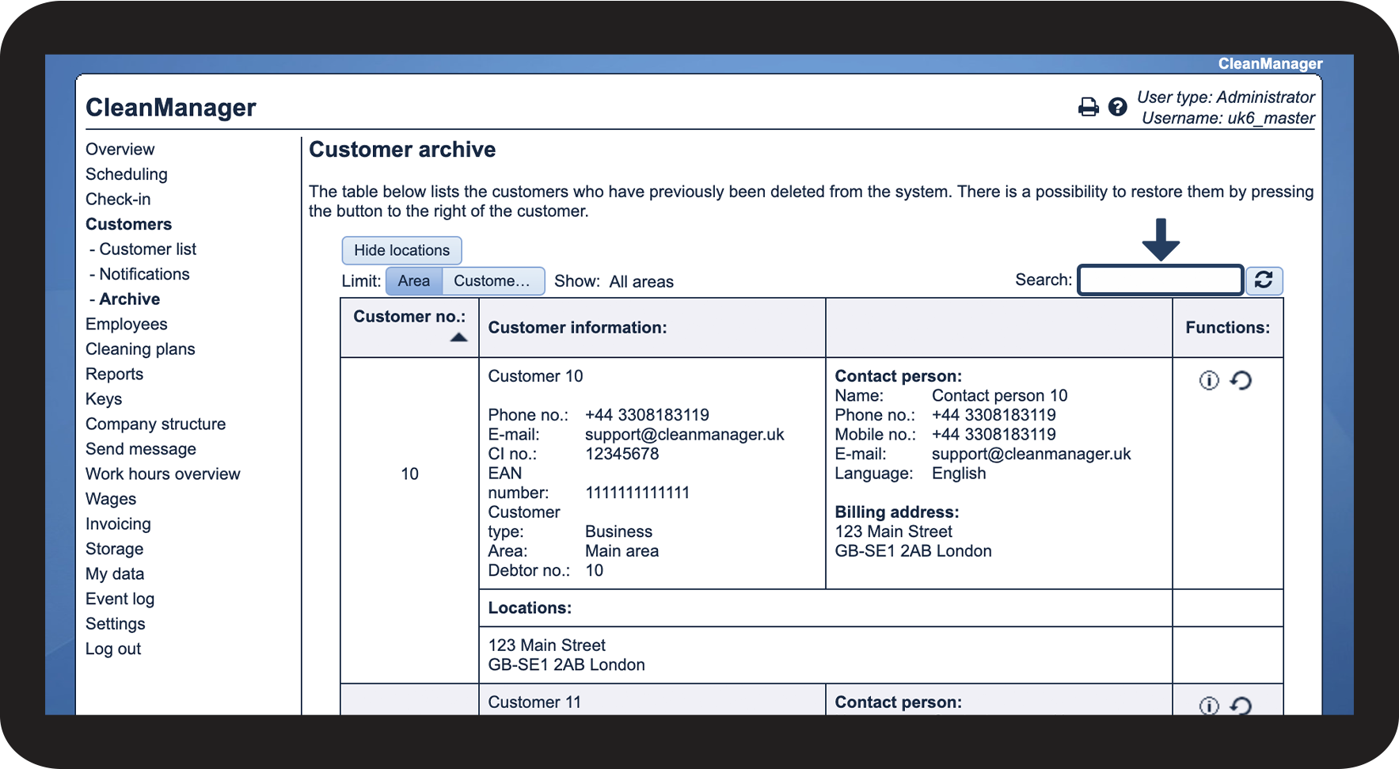1399x769 pixels.
Task: Open Work hours overview
Action: [x=163, y=474]
